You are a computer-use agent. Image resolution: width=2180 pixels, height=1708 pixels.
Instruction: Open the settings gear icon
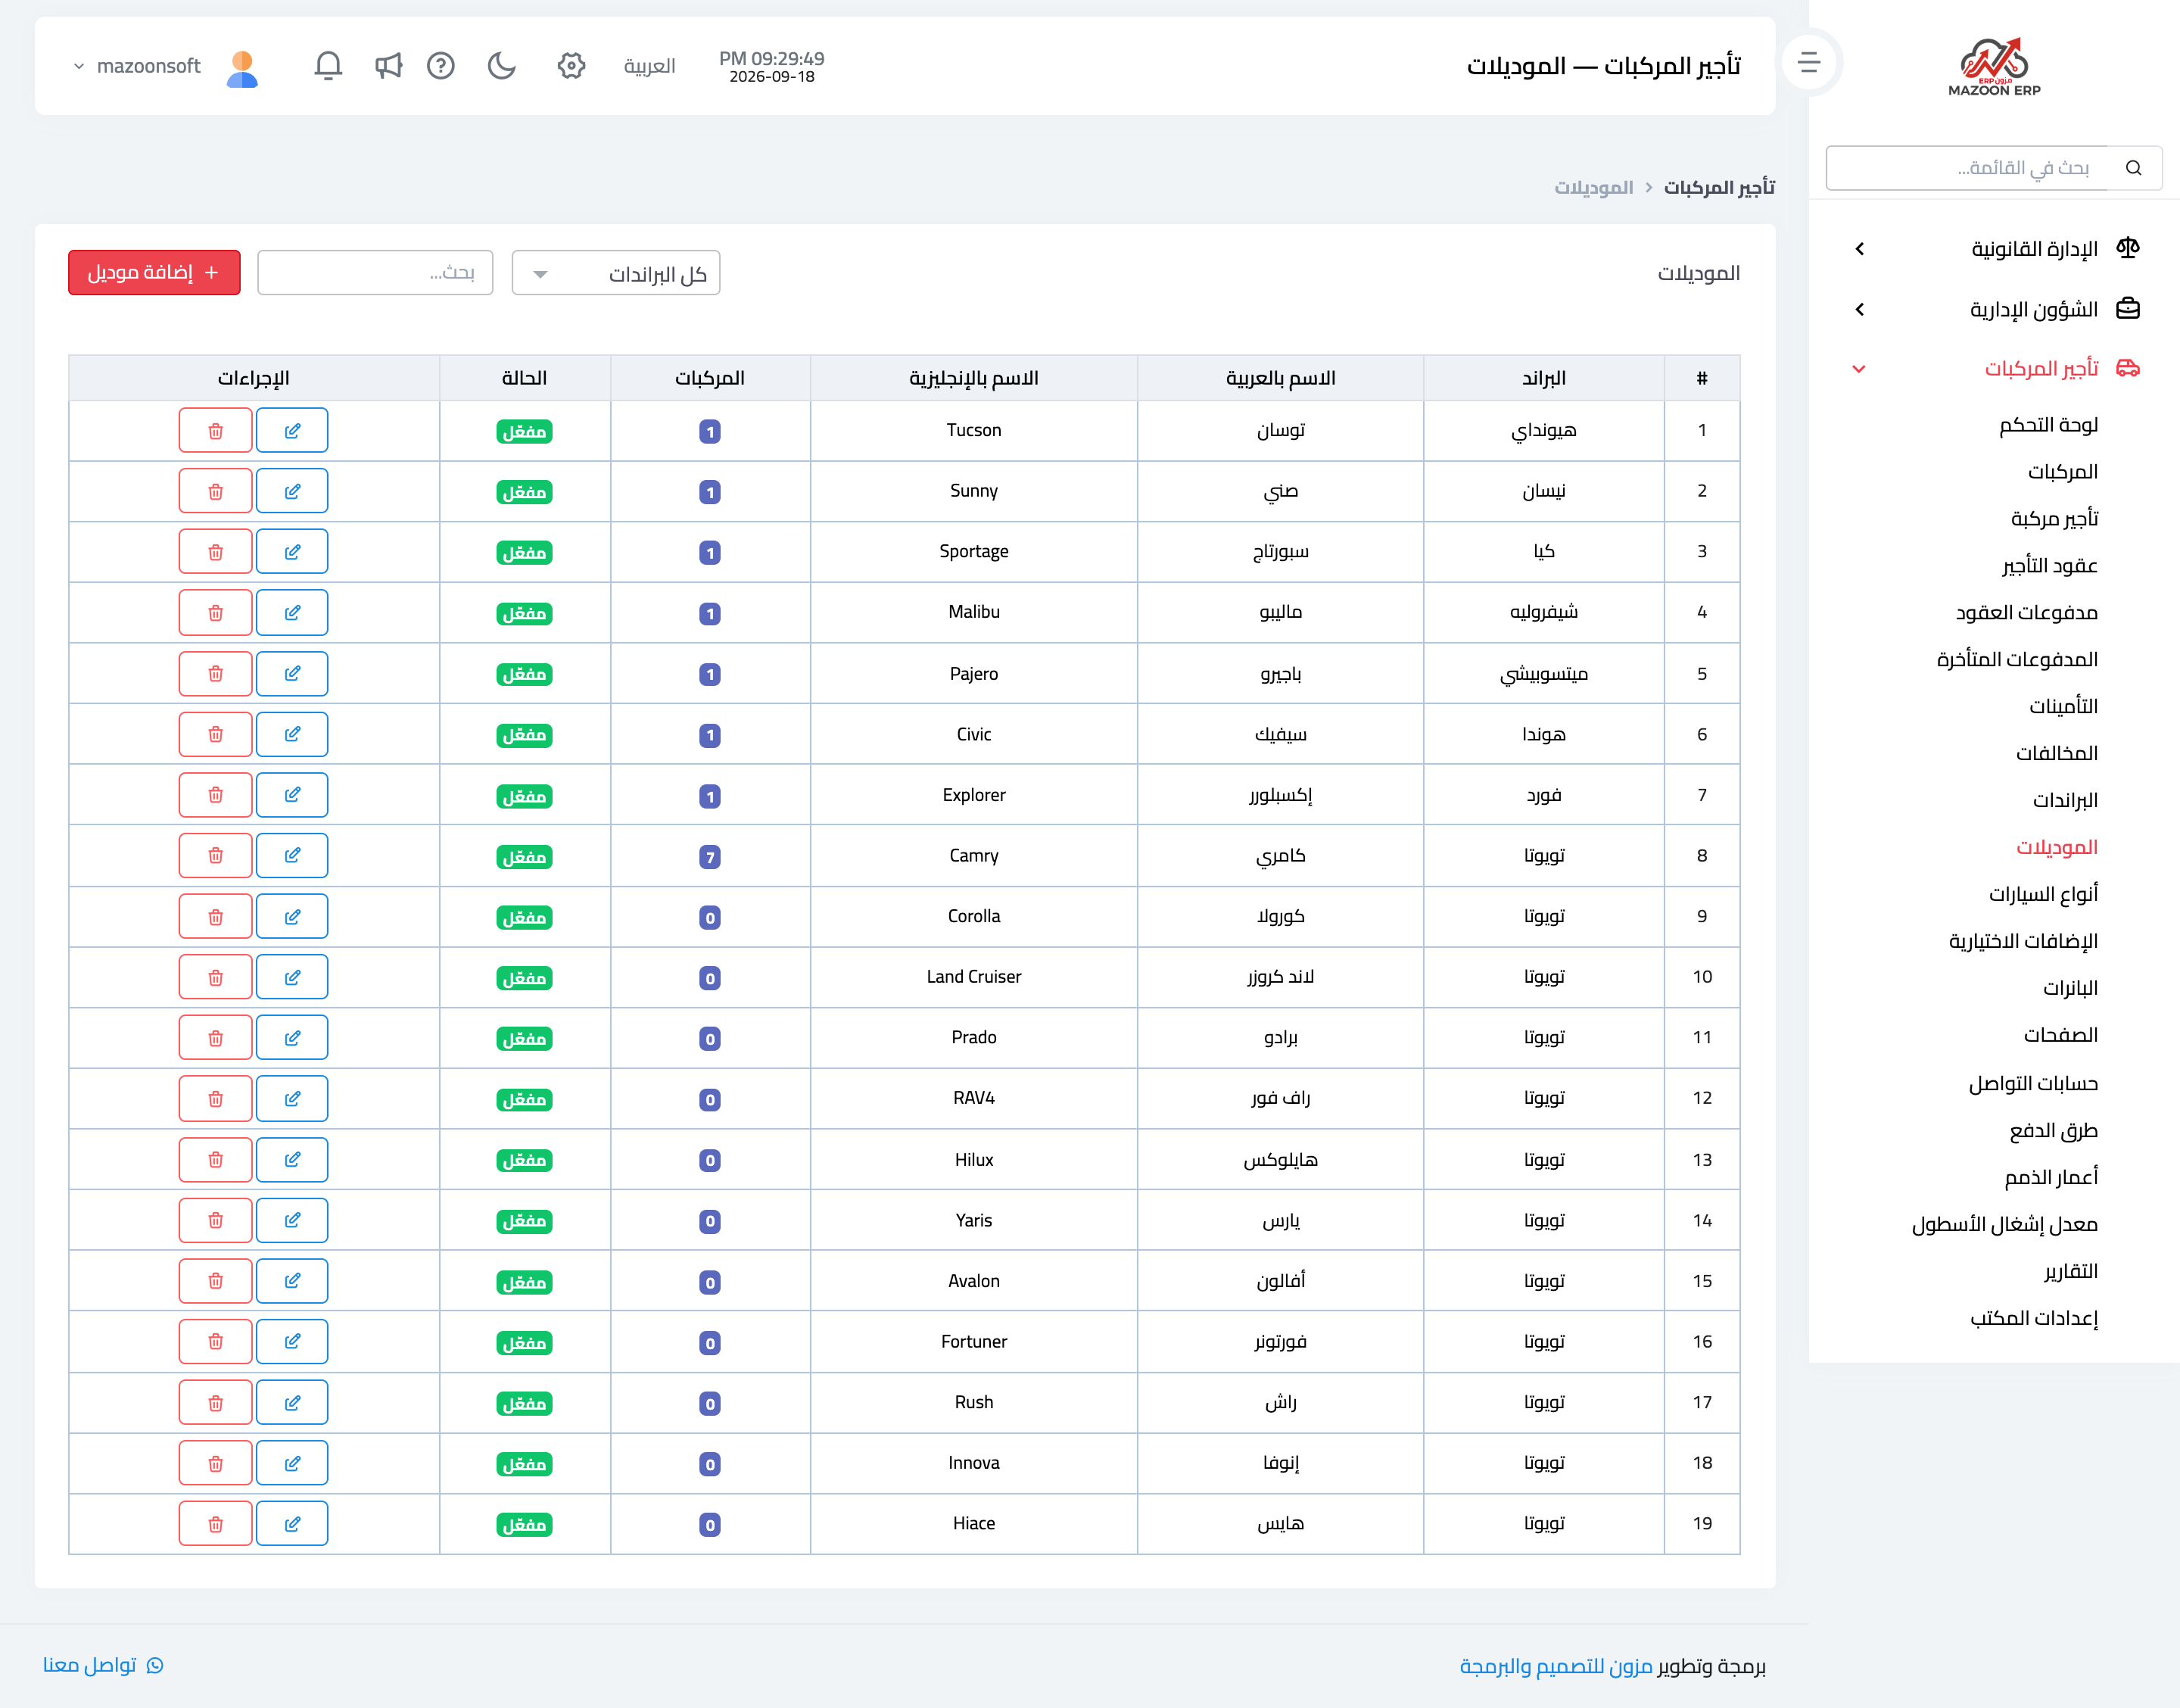(x=571, y=66)
